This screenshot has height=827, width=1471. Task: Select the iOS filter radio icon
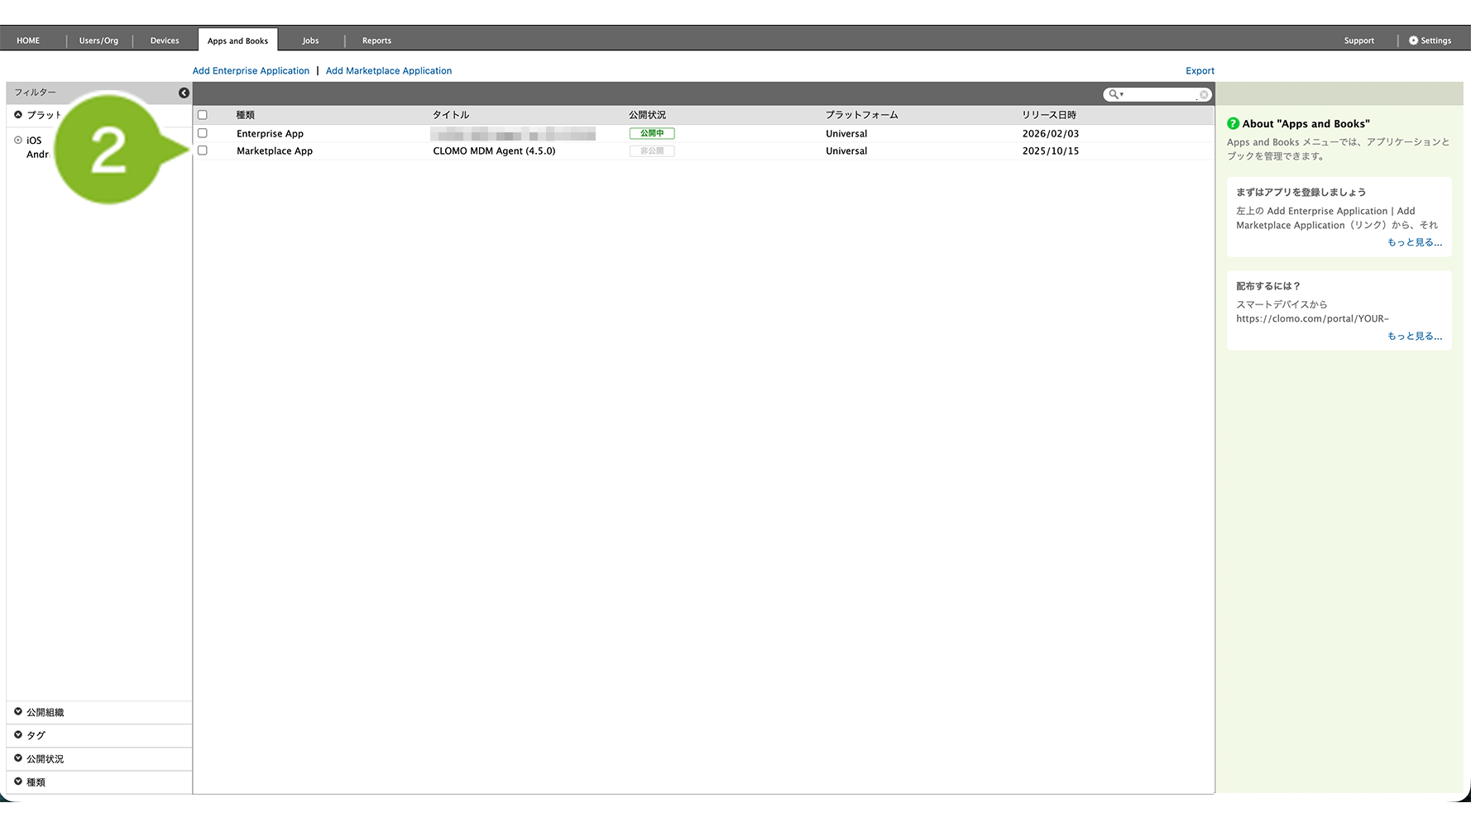[x=18, y=141]
